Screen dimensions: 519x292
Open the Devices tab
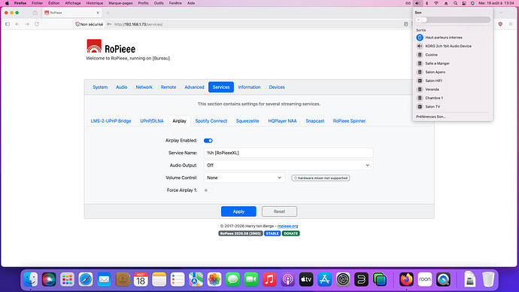click(277, 87)
